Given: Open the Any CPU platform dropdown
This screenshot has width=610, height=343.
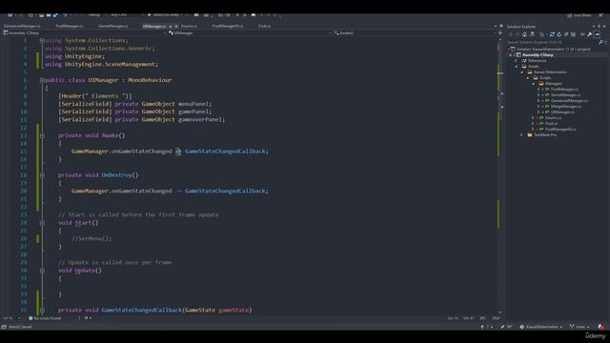Looking at the screenshot, I should pyautogui.click(x=126, y=15).
